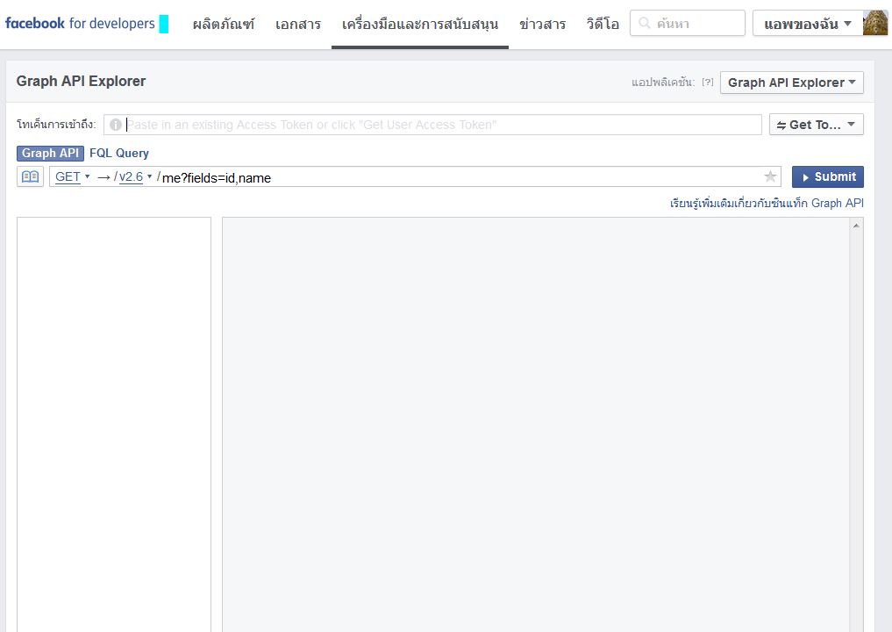Click the help [?] icon beside แอปพลิเคชั่น
The width and height of the screenshot is (892, 632).
pos(707,82)
